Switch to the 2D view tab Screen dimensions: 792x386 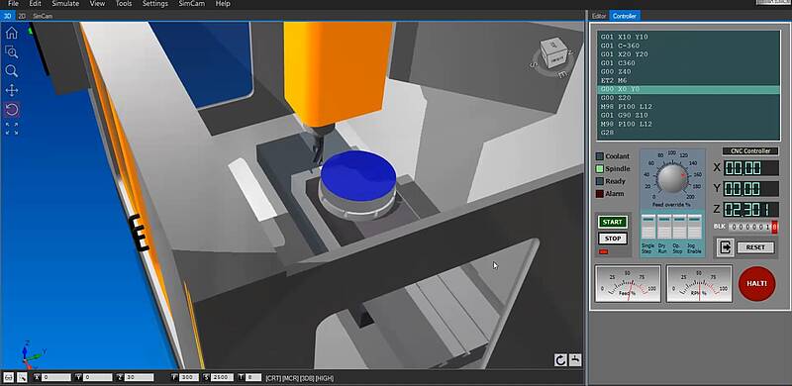point(22,16)
